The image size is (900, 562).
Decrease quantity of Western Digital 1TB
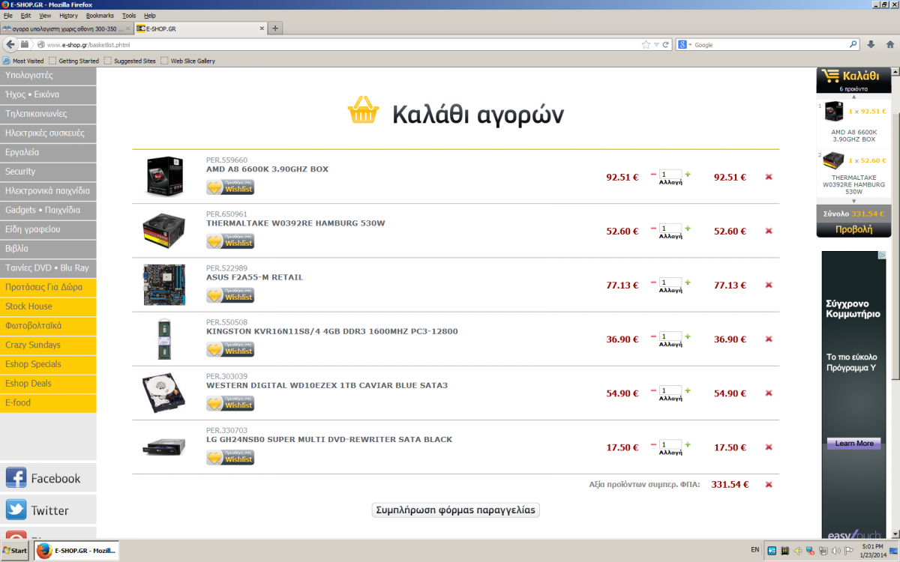[653, 390]
